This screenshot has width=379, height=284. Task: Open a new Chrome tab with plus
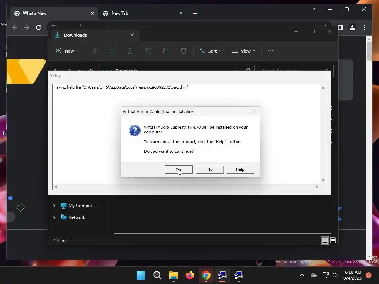point(195,13)
